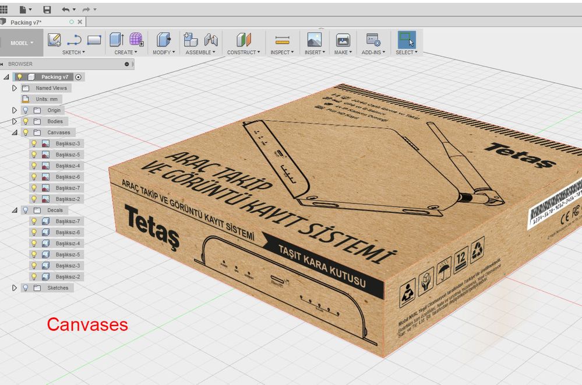
Task: Open the ASSEMBLE menu
Action: click(x=200, y=52)
